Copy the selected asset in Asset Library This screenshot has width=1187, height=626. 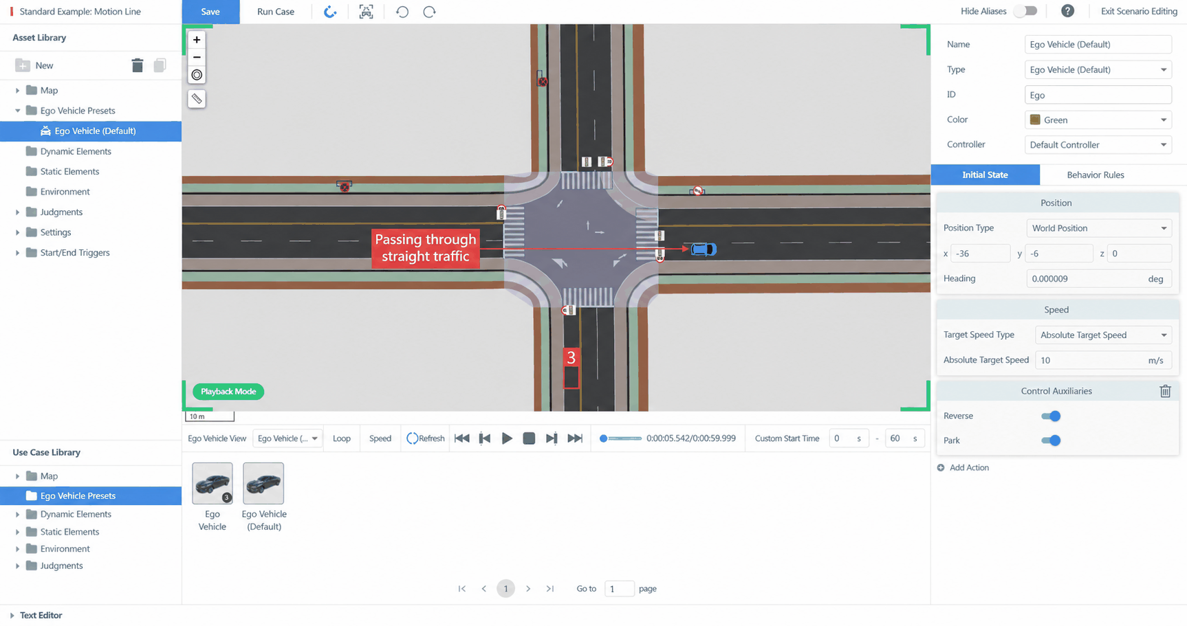160,65
